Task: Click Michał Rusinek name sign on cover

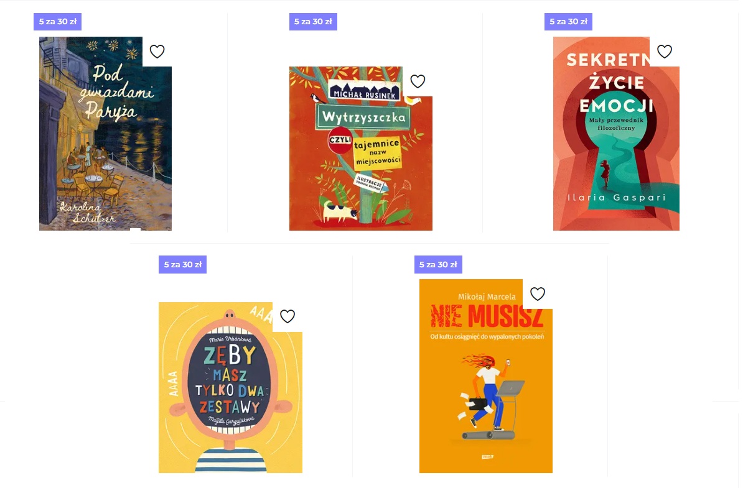Action: pyautogui.click(x=364, y=91)
